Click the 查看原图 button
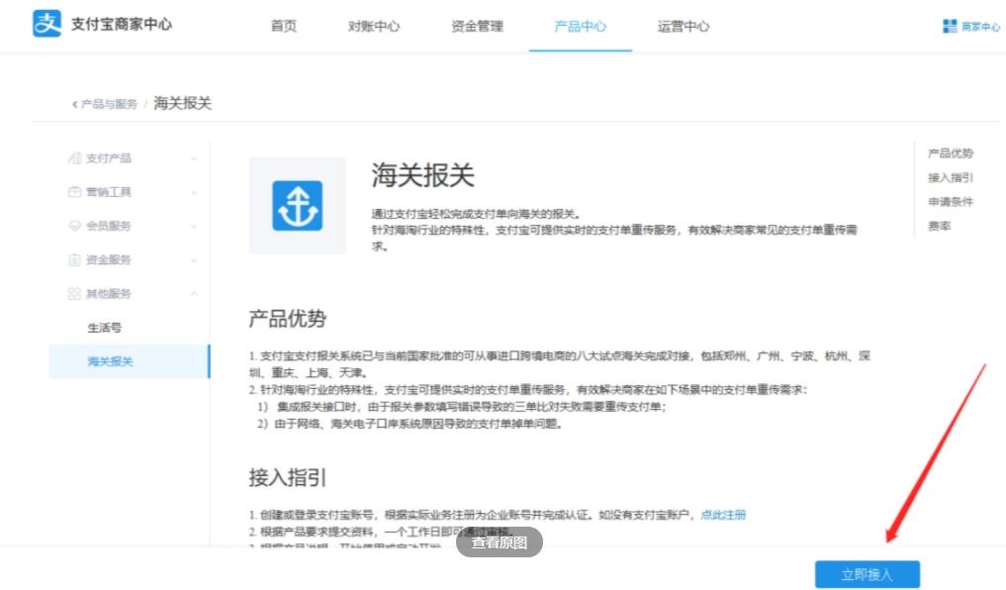This screenshot has width=1006, height=590. point(500,542)
